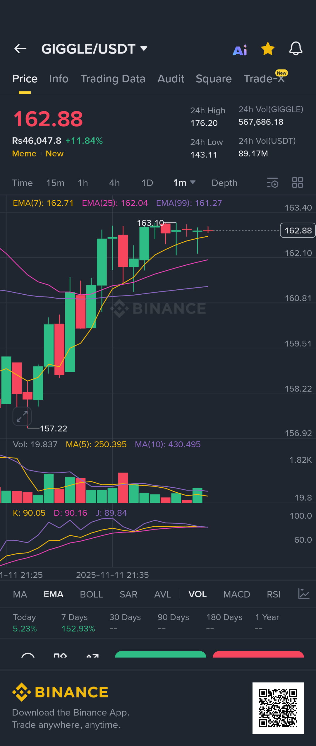Tap the 157.22 low marker on chart
Viewport: 316px width, 746px height.
[x=54, y=429]
